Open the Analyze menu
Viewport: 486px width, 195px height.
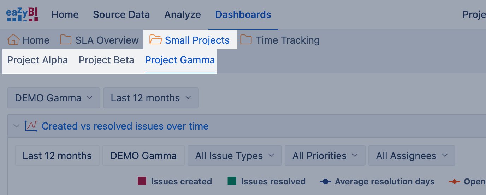click(183, 14)
